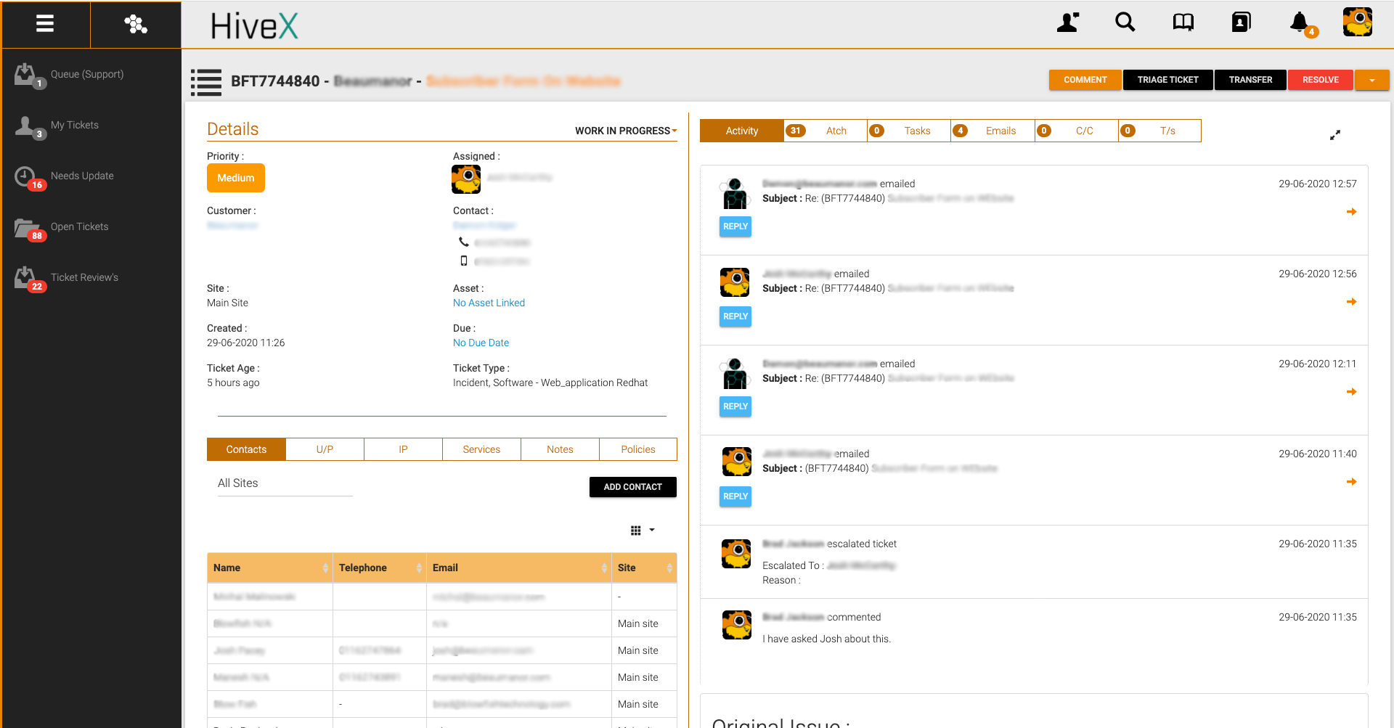Image resolution: width=1394 pixels, height=728 pixels.
Task: Open the No Asset Linked link
Action: [489, 303]
